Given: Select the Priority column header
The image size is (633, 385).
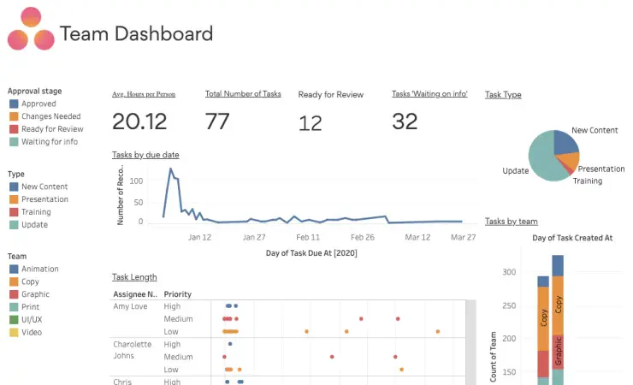Looking at the screenshot, I should 178,294.
